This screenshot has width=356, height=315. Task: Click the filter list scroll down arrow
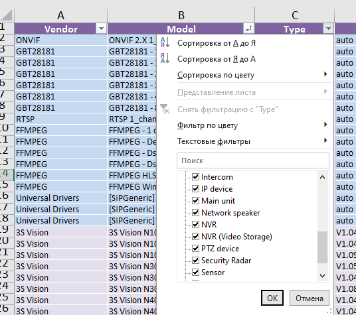[322, 276]
